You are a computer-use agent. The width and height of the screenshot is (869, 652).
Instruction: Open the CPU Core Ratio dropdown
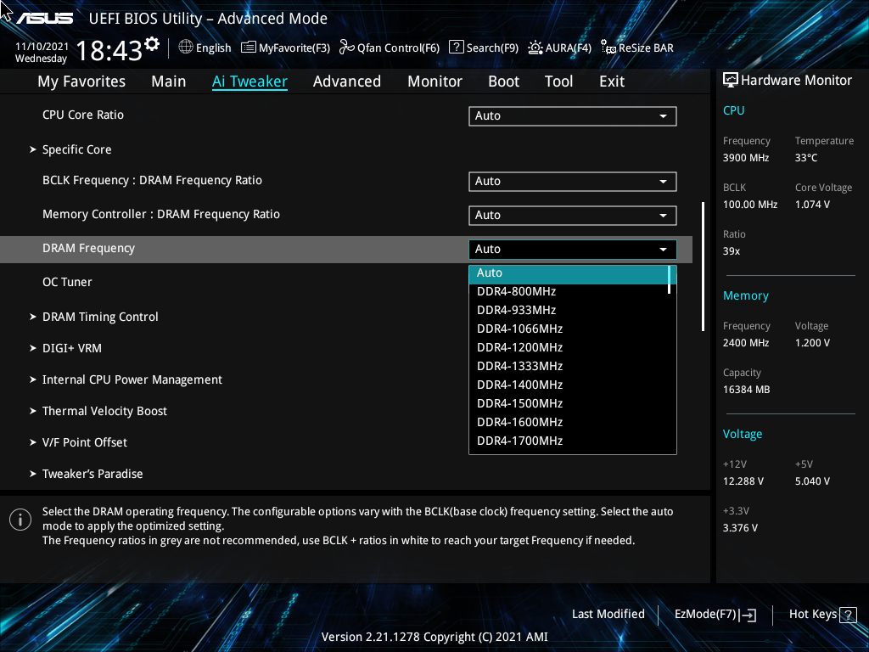(x=572, y=116)
